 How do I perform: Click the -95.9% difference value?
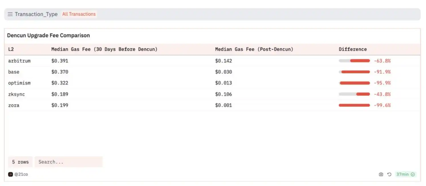[x=382, y=83]
